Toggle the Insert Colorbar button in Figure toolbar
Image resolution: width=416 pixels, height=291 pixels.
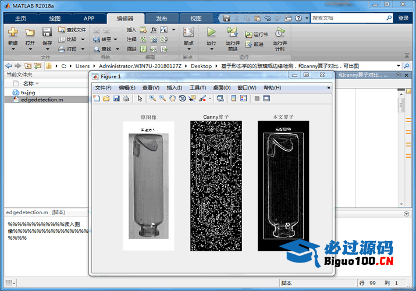(233, 98)
